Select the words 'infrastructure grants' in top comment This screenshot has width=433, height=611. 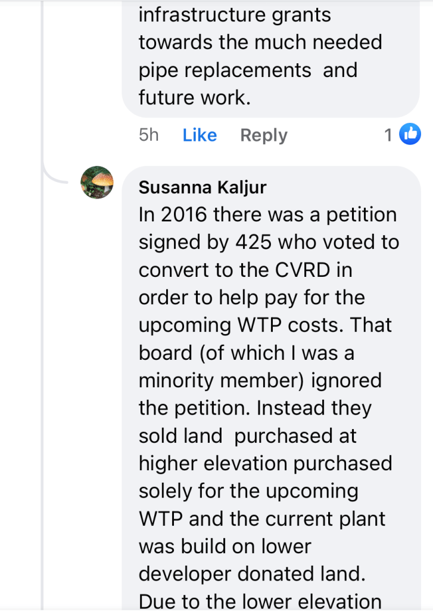coord(235,15)
